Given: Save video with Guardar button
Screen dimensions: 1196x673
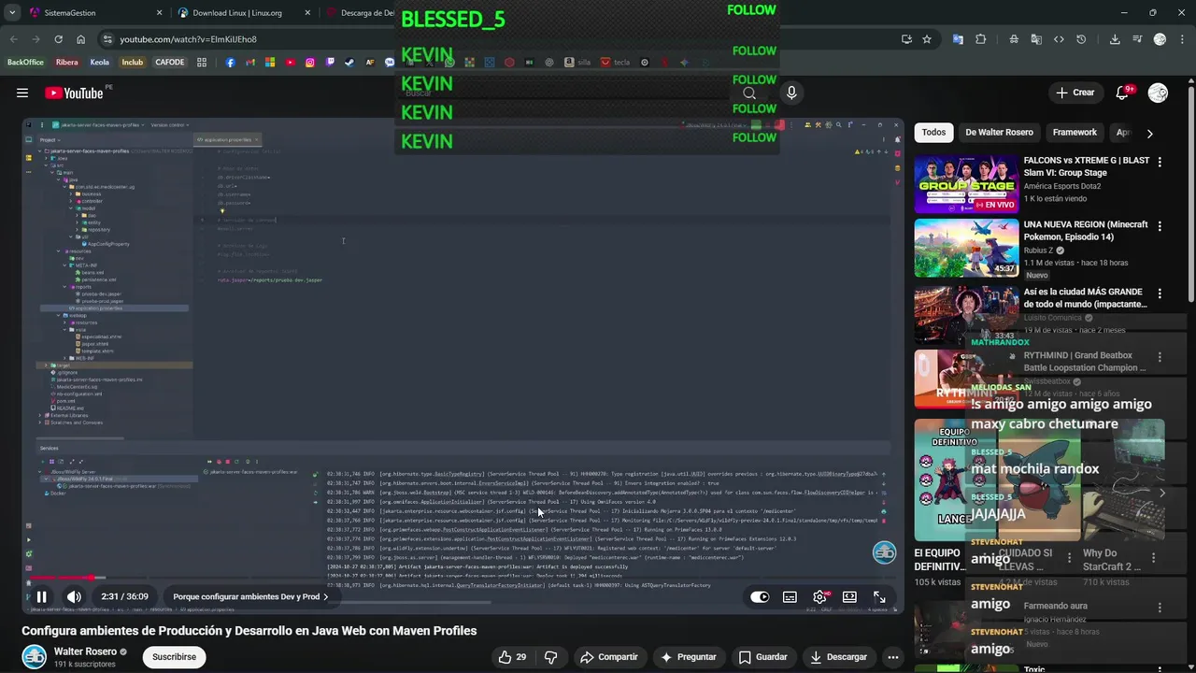Looking at the screenshot, I should (x=763, y=657).
